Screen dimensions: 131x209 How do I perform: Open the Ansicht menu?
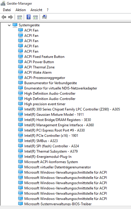click(x=36, y=10)
